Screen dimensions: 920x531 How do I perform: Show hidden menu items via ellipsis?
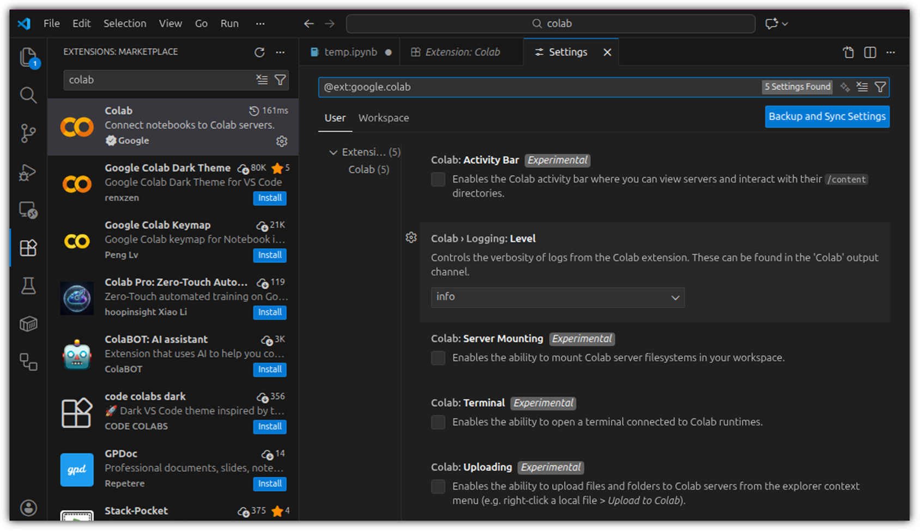260,23
